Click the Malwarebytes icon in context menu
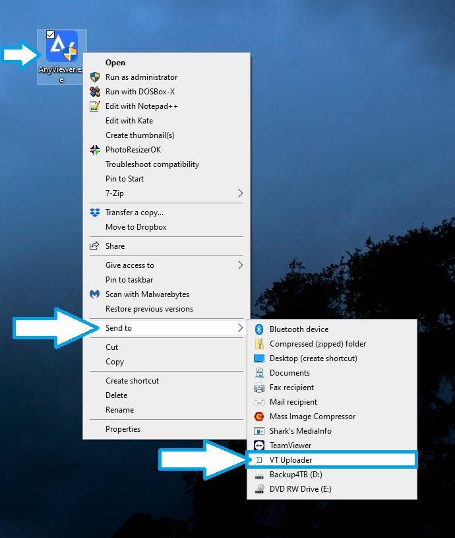Screen dimensions: 455x538 [94, 294]
